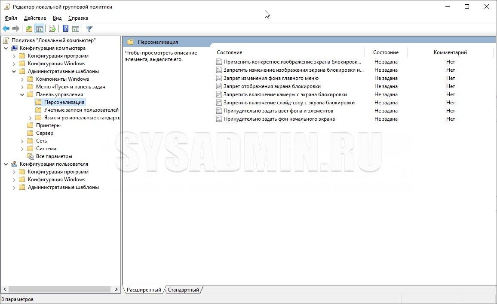Click folder icon in 'Персонализация' header
Image resolution: width=497 pixels, height=304 pixels.
click(130, 42)
